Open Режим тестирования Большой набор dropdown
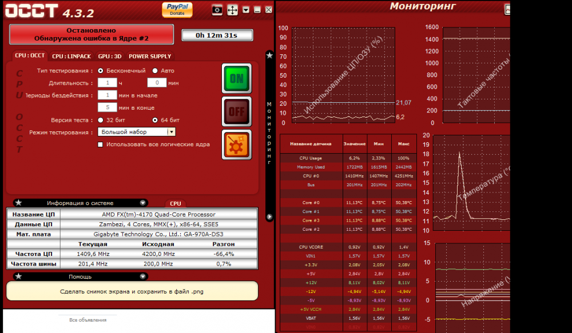This screenshot has height=333, width=572. (x=137, y=132)
